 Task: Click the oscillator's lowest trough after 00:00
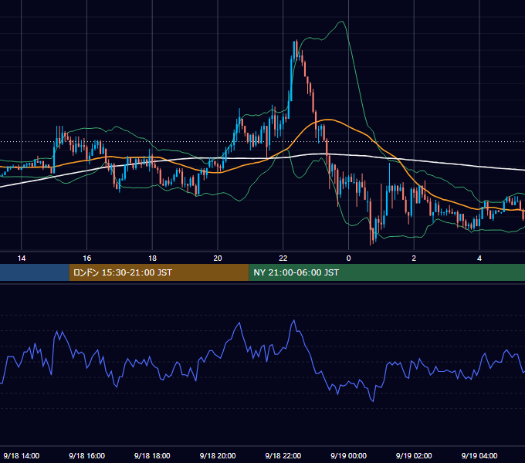373,400
